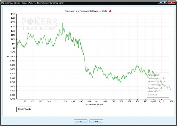Click the graph low point near 807 tournaments

pyautogui.click(x=121, y=83)
